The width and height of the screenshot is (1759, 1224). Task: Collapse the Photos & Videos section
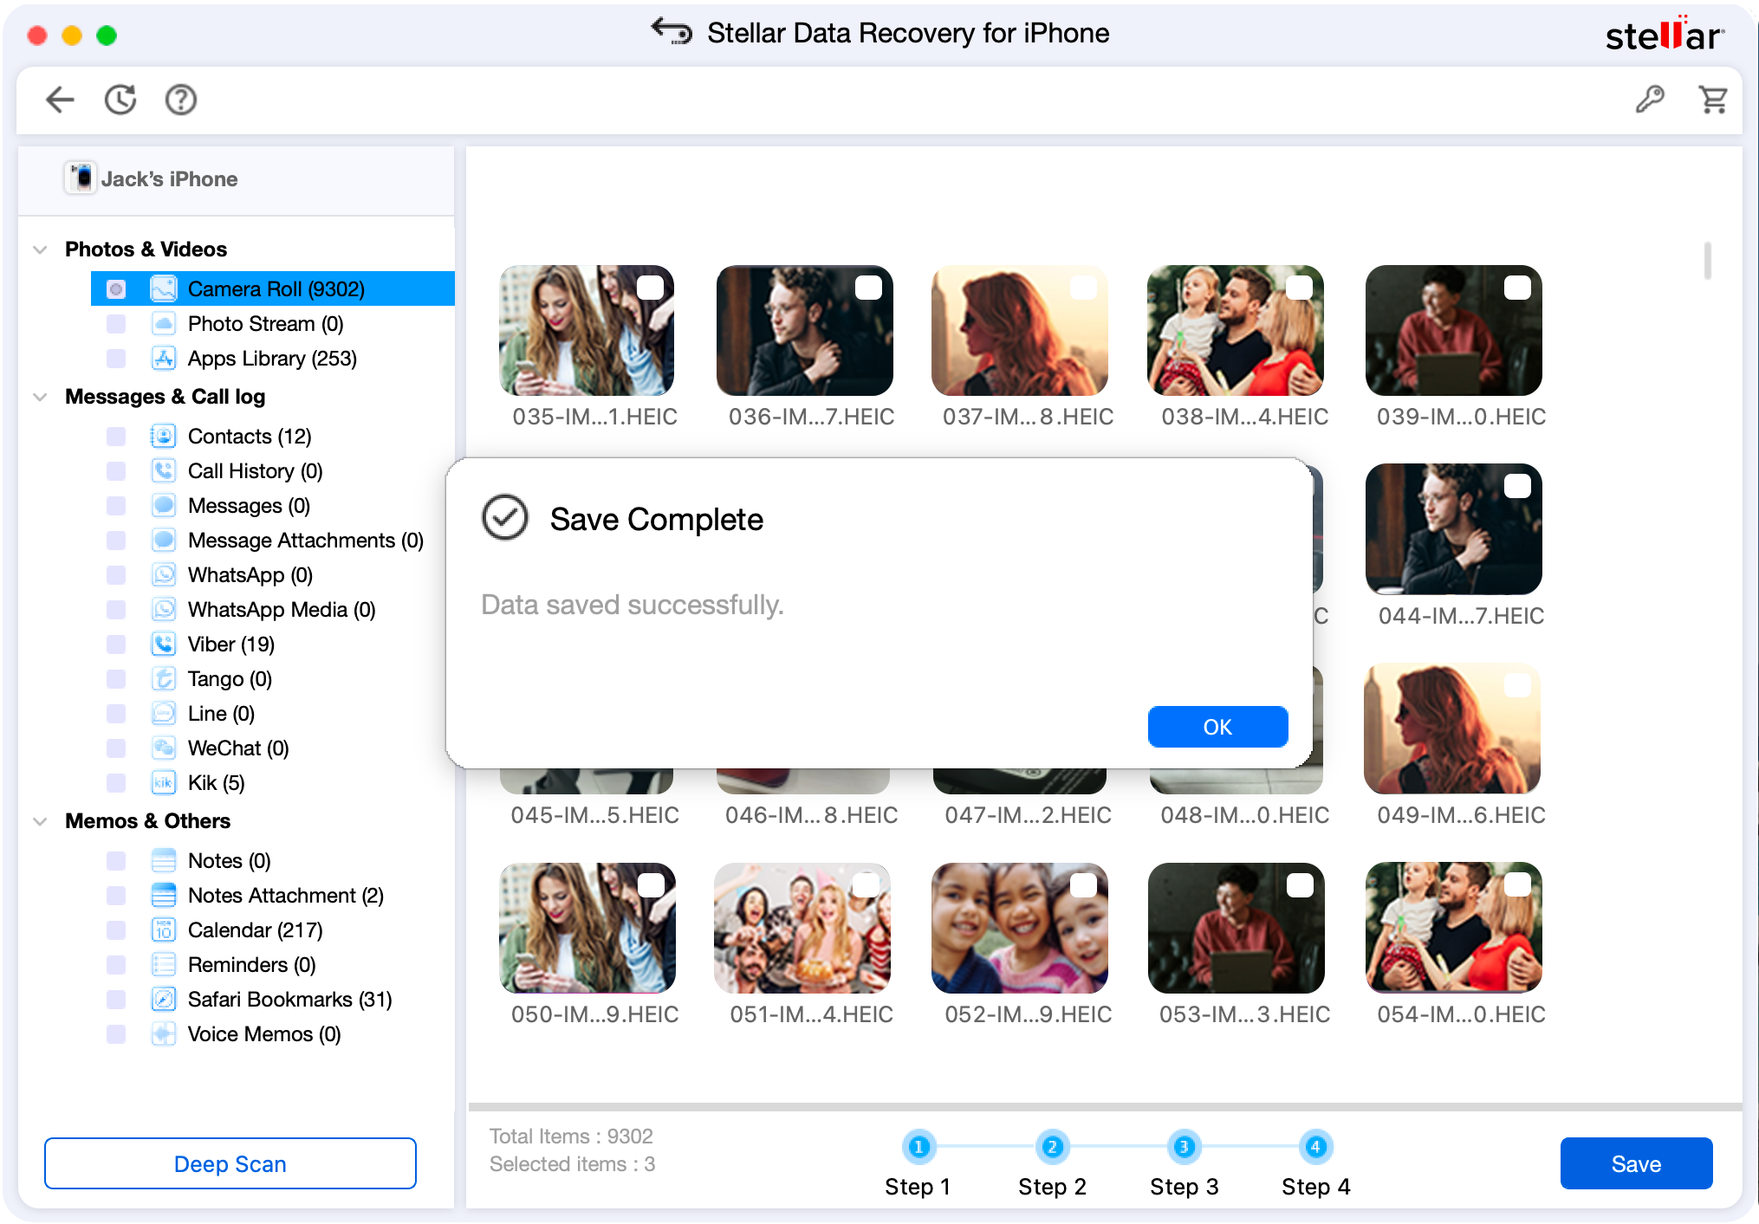pyautogui.click(x=40, y=249)
